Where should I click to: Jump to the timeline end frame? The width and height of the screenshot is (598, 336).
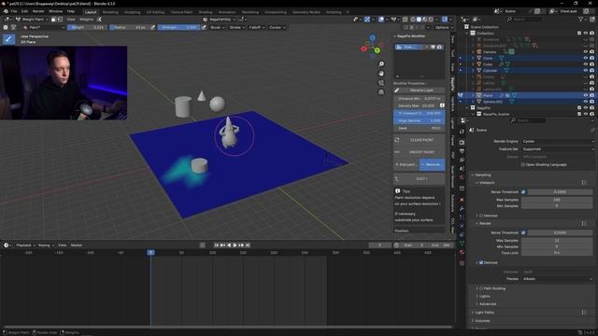(x=248, y=245)
